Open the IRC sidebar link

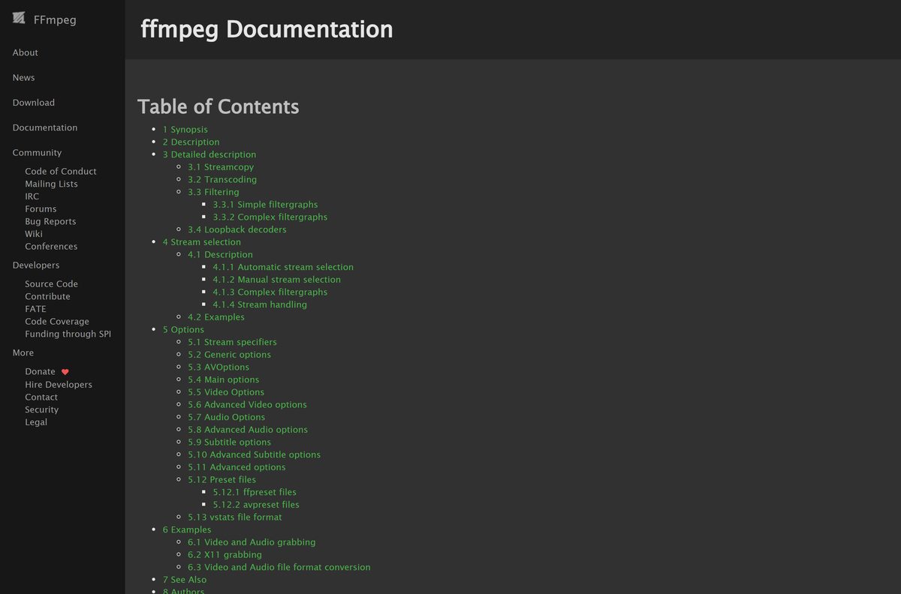tap(32, 196)
